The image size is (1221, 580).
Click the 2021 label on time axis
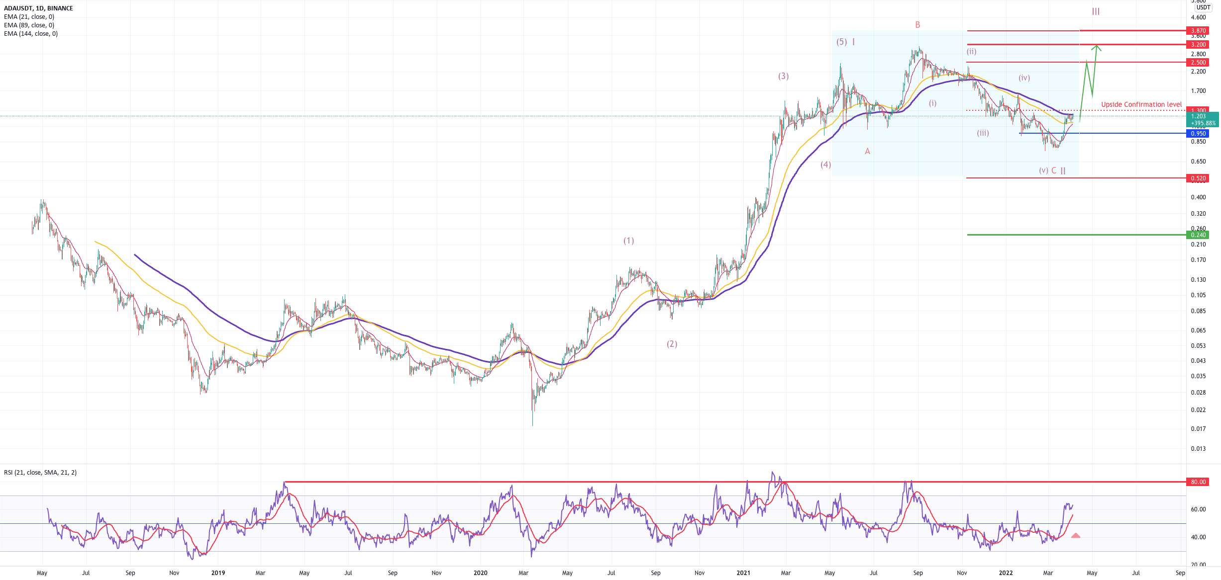tap(743, 573)
